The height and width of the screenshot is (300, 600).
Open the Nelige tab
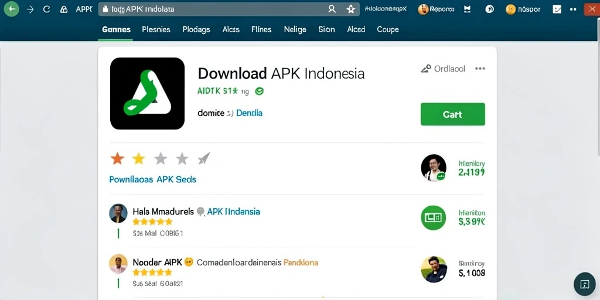click(x=295, y=29)
